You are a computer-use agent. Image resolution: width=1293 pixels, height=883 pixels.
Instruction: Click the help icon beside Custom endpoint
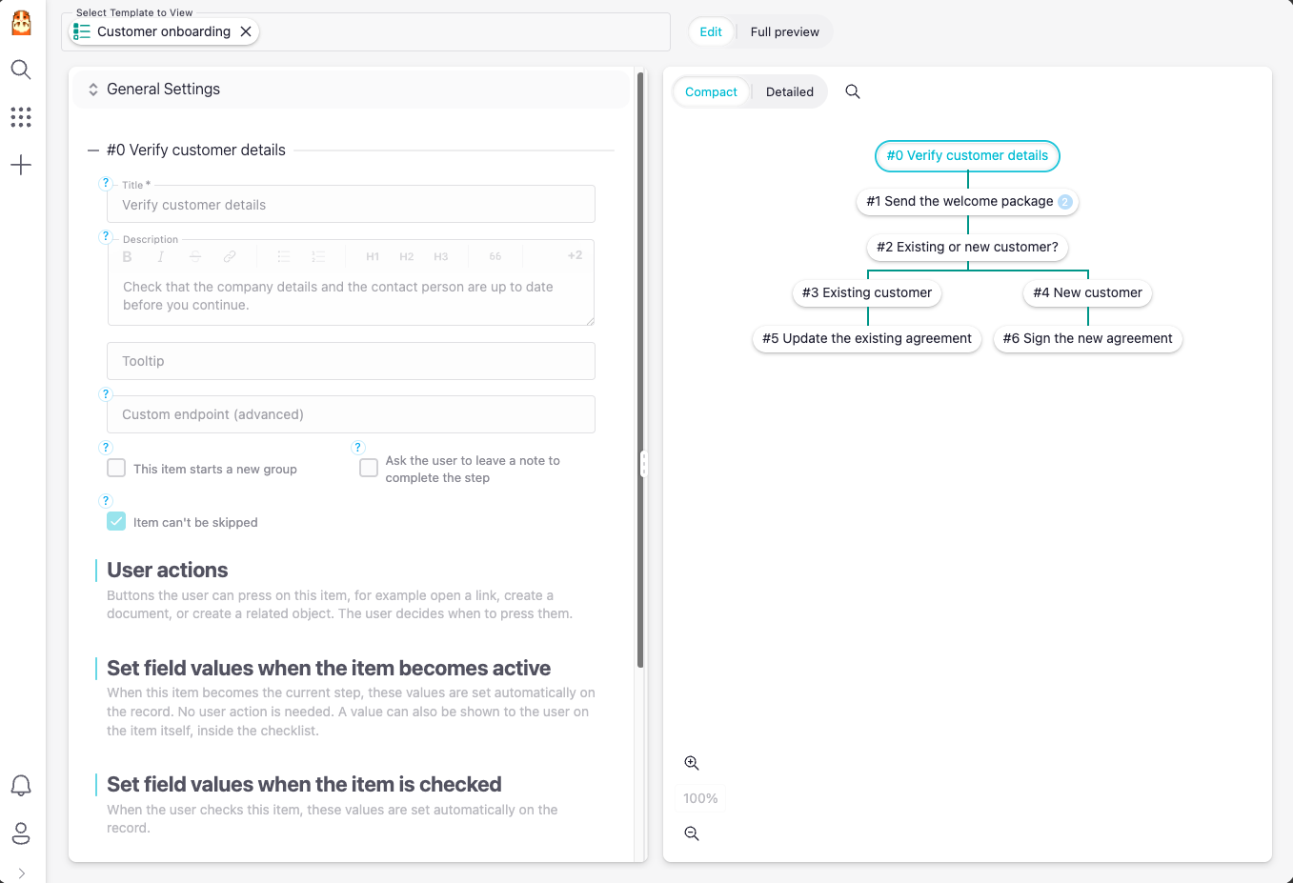coord(106,394)
